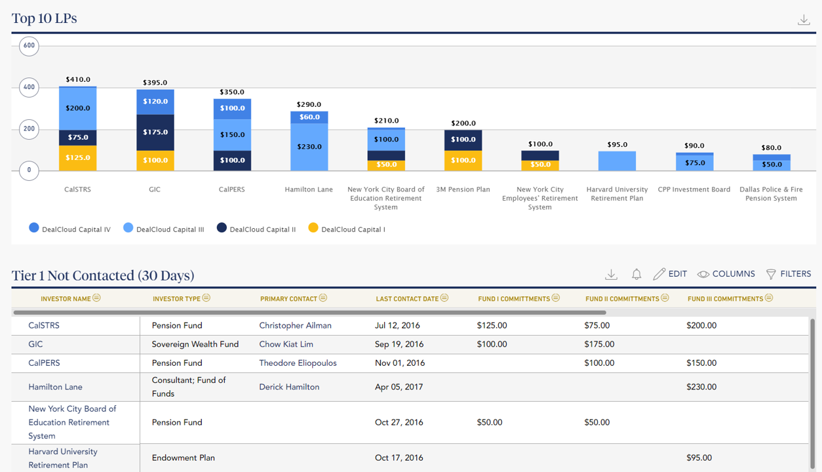
Task: Toggle DealCloud Capital I legend series
Action: [347, 229]
